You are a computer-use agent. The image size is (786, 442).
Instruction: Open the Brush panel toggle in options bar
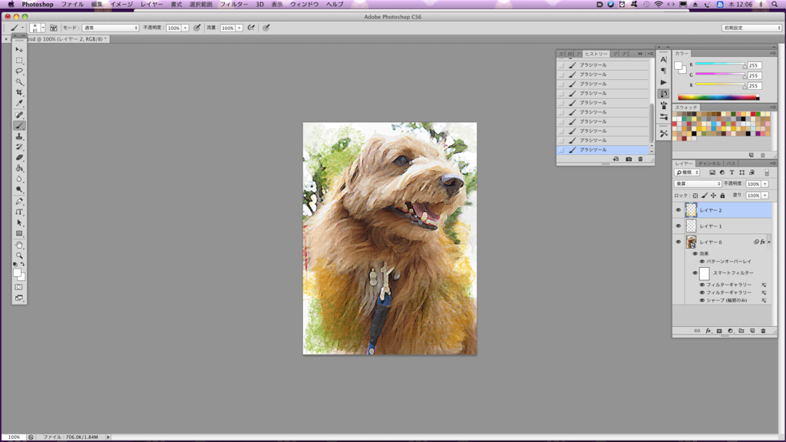53,28
